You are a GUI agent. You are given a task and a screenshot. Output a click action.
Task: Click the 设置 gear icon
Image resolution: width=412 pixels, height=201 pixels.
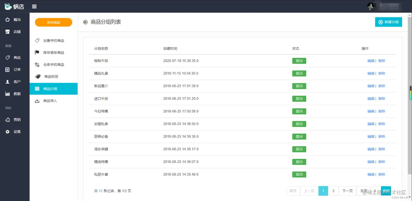pyautogui.click(x=8, y=132)
